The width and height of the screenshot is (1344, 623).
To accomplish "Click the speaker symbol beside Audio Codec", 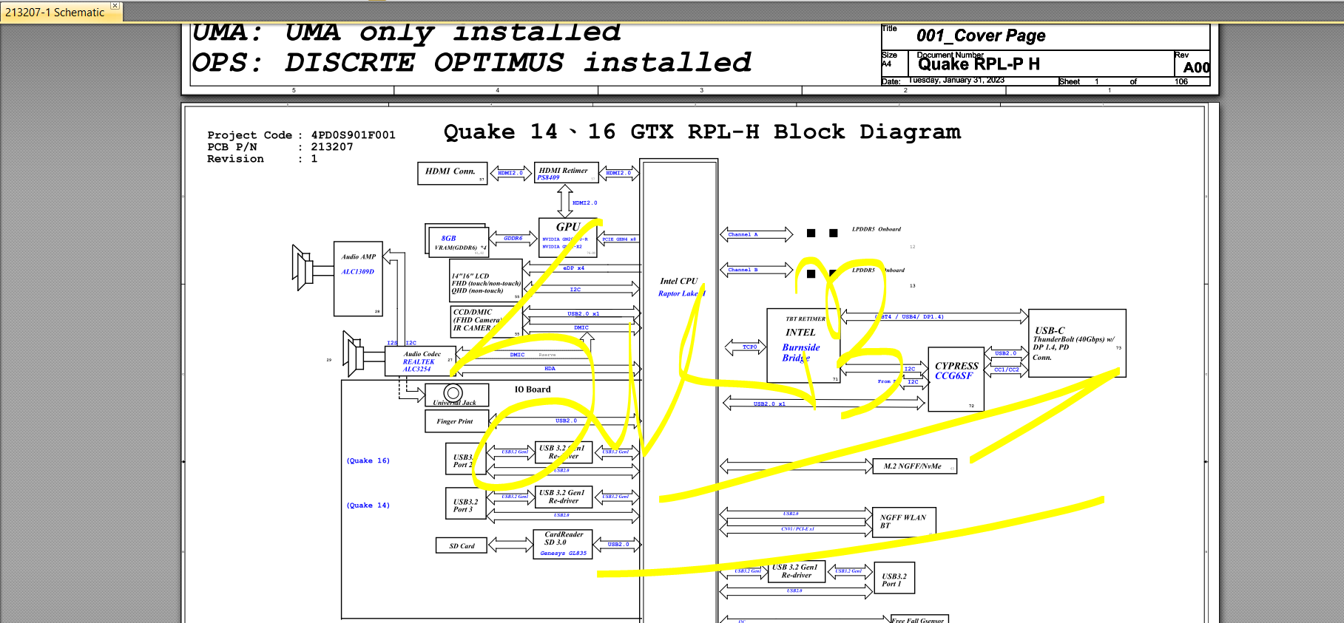I will point(354,353).
